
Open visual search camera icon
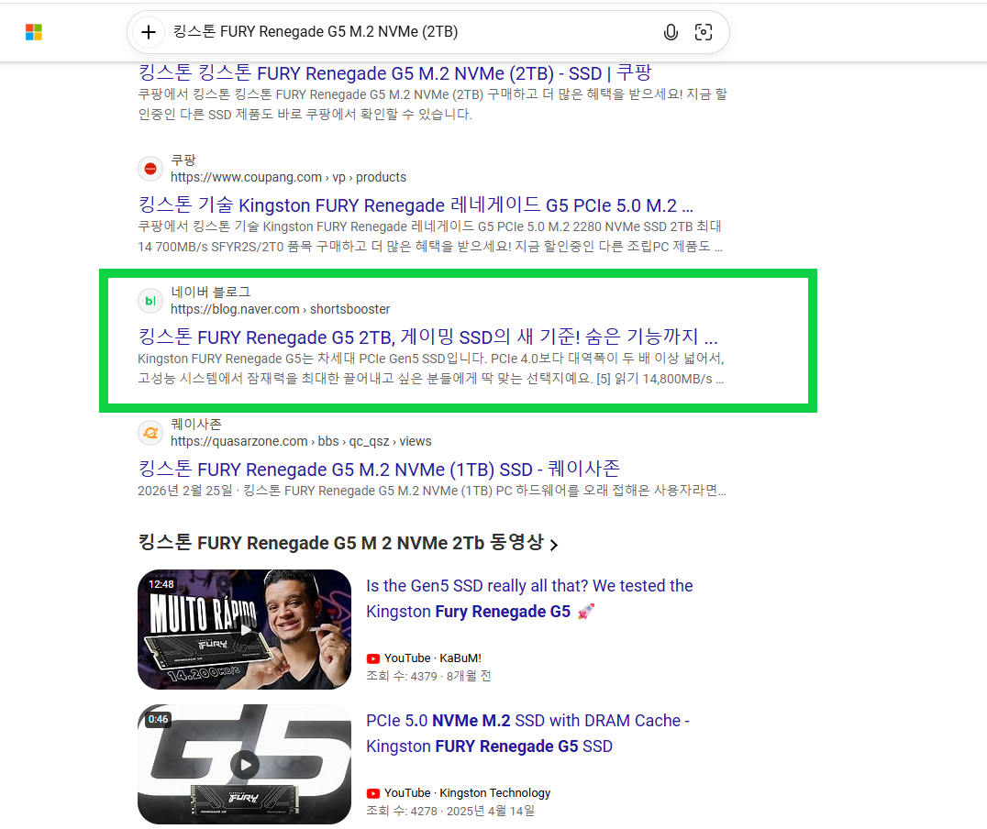point(704,31)
